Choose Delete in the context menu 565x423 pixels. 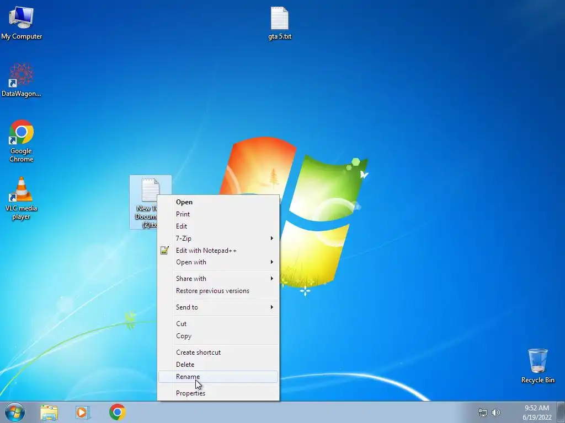[x=218, y=365]
